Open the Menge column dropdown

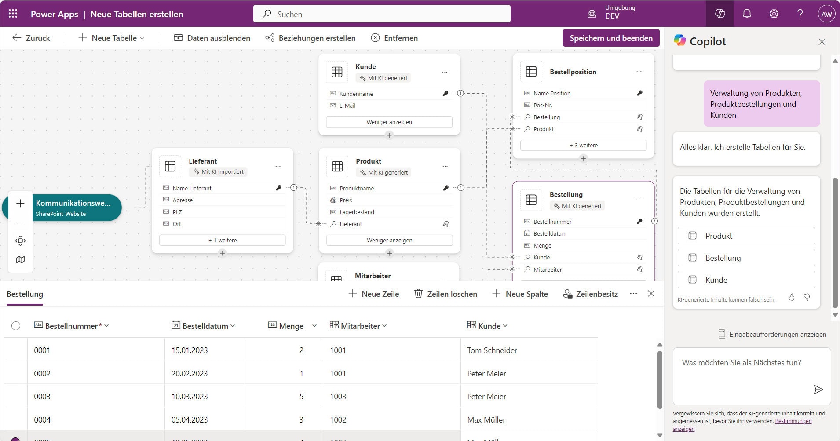coord(314,326)
